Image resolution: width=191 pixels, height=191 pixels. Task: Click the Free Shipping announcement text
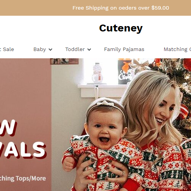(x=121, y=8)
